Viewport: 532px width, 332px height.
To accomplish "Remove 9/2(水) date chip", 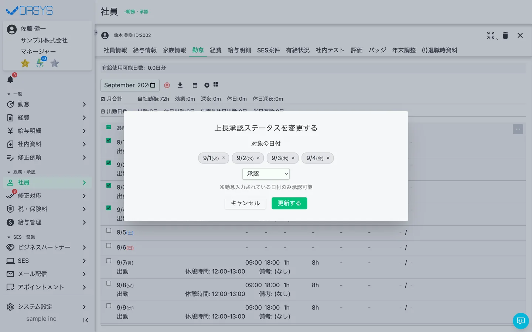I will (258, 158).
